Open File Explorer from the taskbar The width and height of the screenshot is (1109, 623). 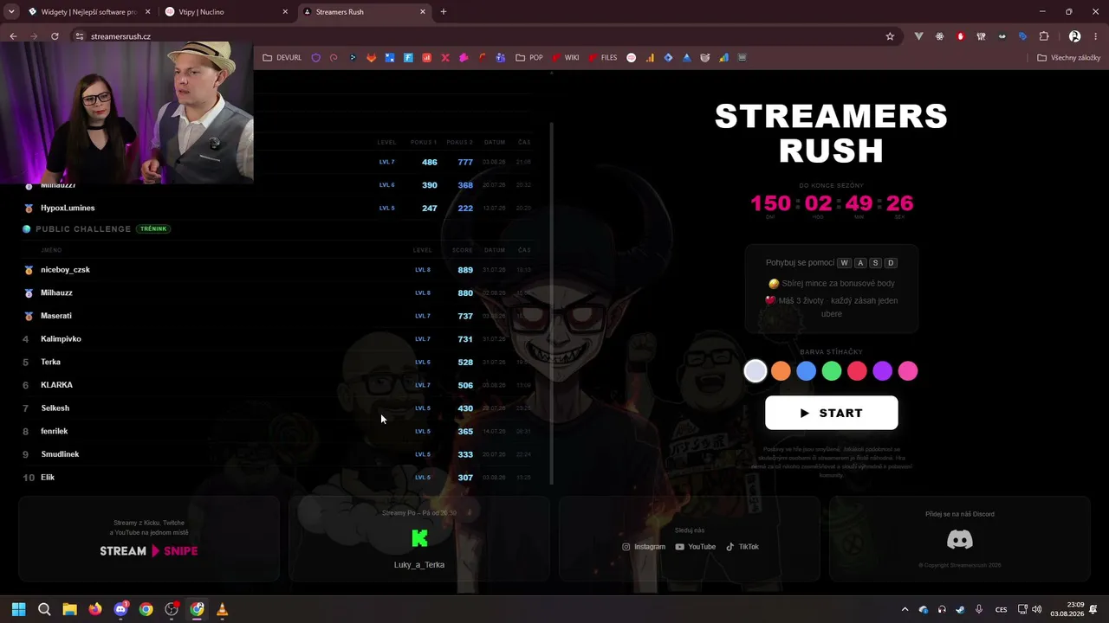69,609
